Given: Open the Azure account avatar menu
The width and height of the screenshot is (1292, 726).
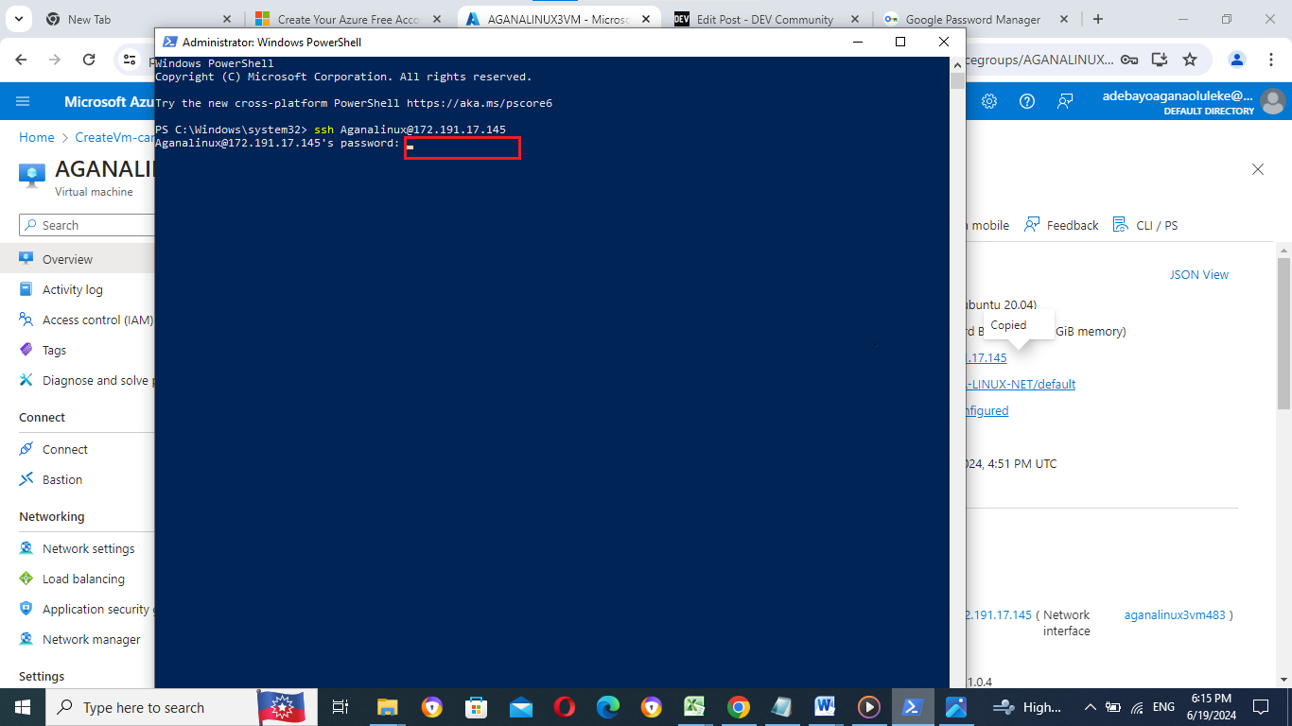Looking at the screenshot, I should pos(1273,101).
